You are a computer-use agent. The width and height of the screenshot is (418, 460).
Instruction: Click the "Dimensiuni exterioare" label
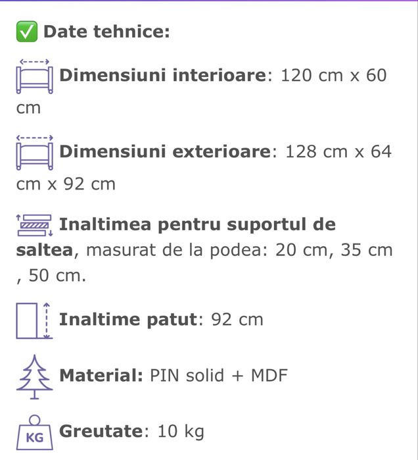pos(164,152)
